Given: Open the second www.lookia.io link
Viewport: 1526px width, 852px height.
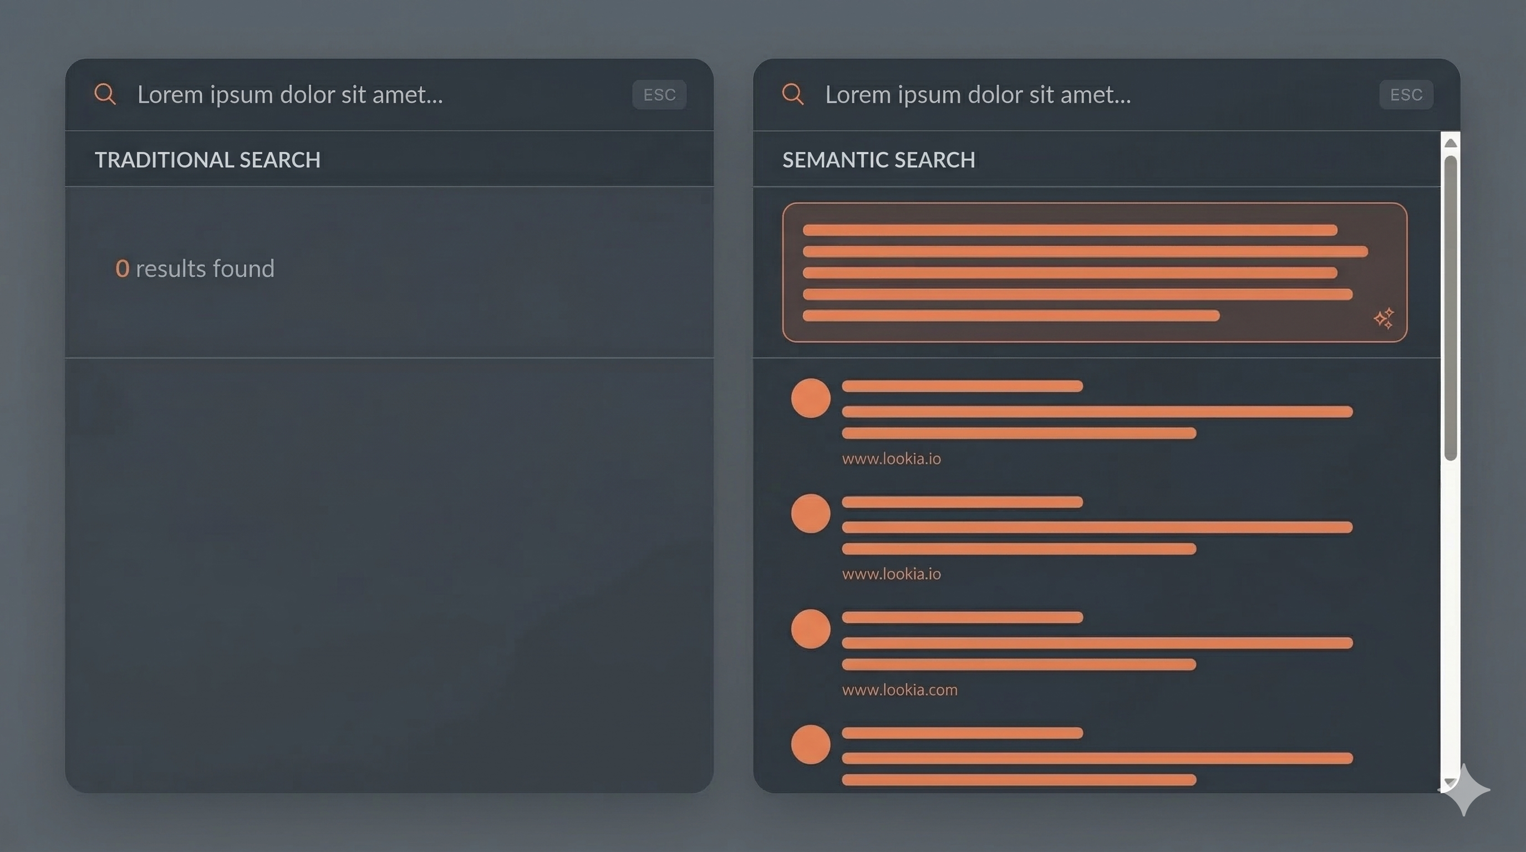Looking at the screenshot, I should click(892, 574).
